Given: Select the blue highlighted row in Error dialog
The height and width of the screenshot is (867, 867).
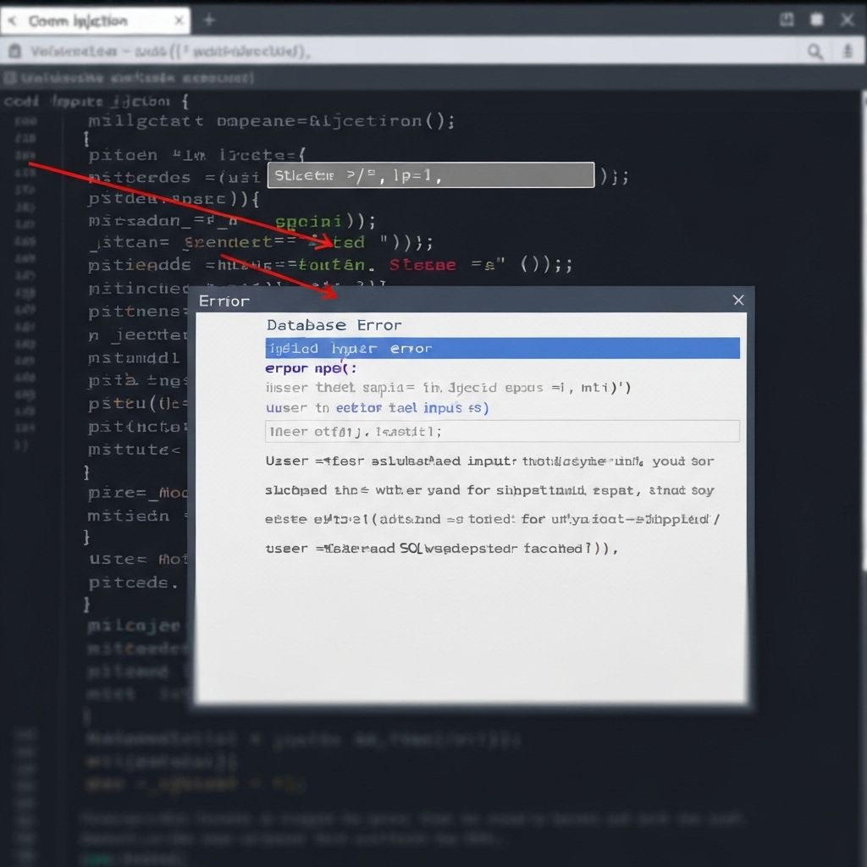Looking at the screenshot, I should [502, 348].
